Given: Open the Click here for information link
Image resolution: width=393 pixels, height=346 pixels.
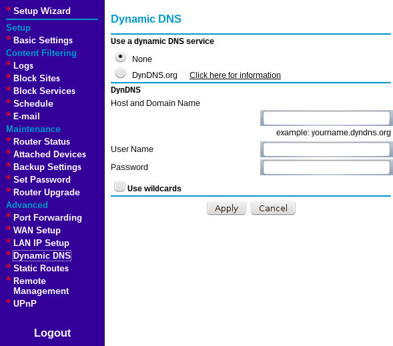Looking at the screenshot, I should tap(235, 75).
